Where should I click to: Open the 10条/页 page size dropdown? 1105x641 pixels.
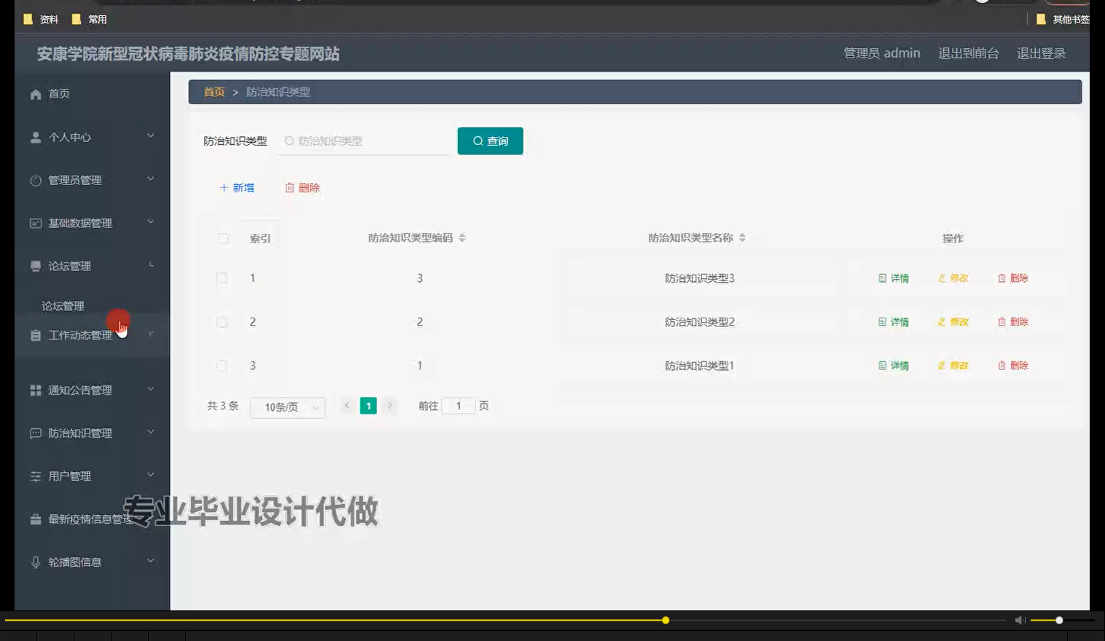point(287,406)
